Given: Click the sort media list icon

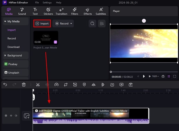Looking at the screenshot, I should pos(102,24).
